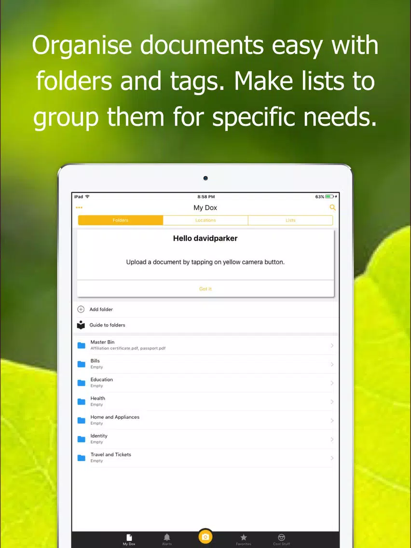Tap the Wi-Fi status icon
This screenshot has width=411, height=548.
87,197
